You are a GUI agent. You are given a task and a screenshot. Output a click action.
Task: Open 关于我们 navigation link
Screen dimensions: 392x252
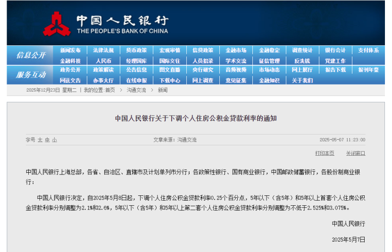(x=302, y=80)
